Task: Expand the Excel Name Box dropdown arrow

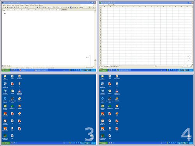Action: tap(108, 5)
